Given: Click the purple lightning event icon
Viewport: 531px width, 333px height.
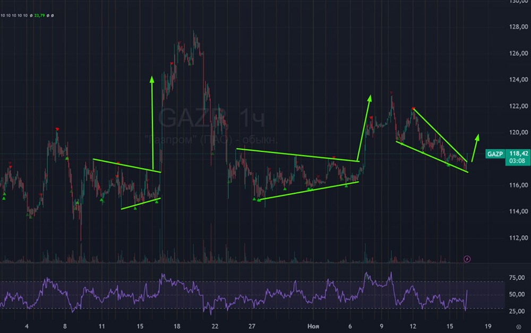Looking at the screenshot, I should click(x=467, y=259).
